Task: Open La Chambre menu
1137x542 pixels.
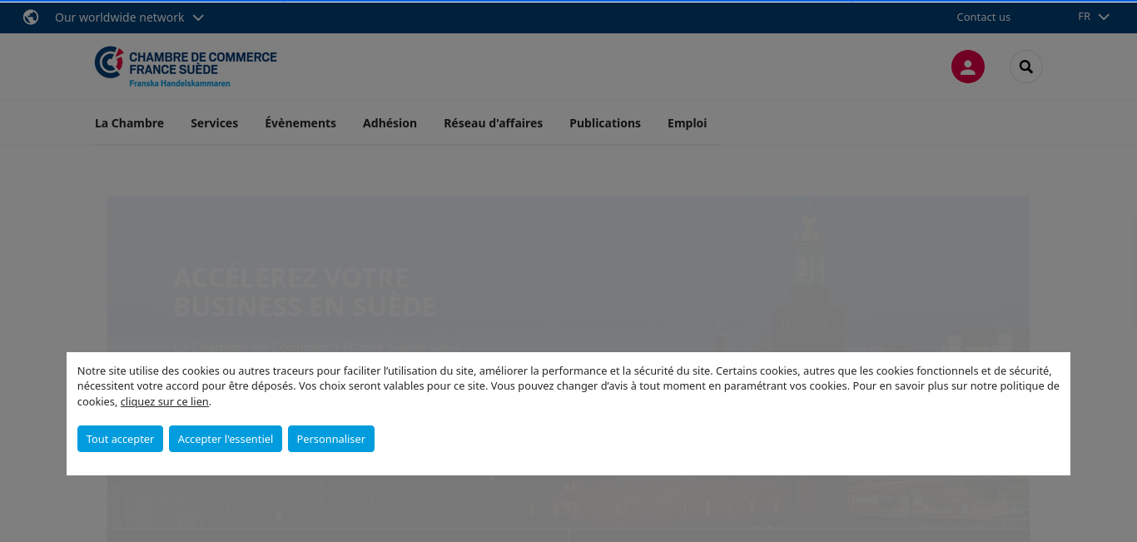Action: (x=129, y=123)
